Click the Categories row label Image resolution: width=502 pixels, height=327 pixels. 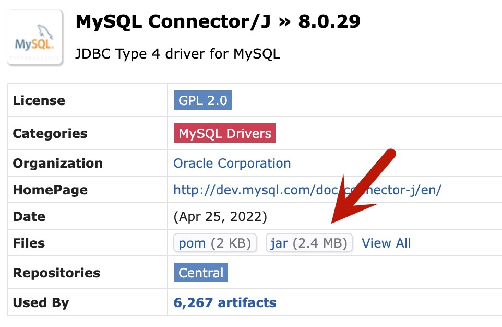pyautogui.click(x=50, y=133)
